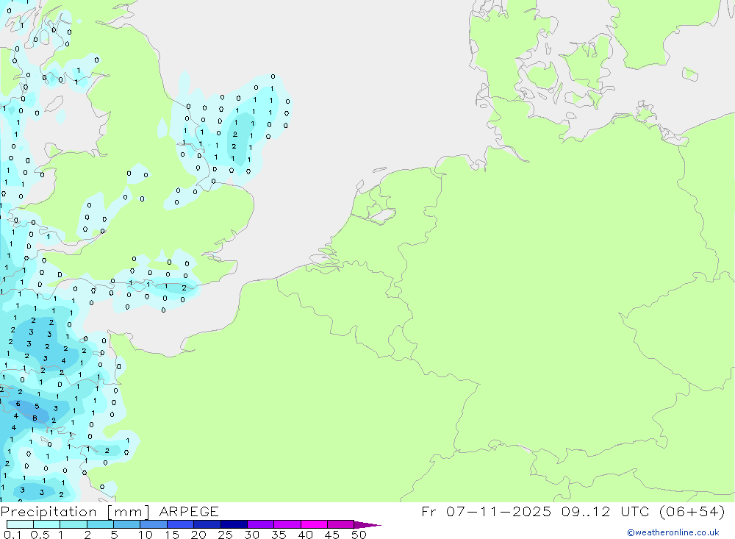Screen dimensions: 735x539
Task: Click the '45' legend scale label
Action: (332, 535)
